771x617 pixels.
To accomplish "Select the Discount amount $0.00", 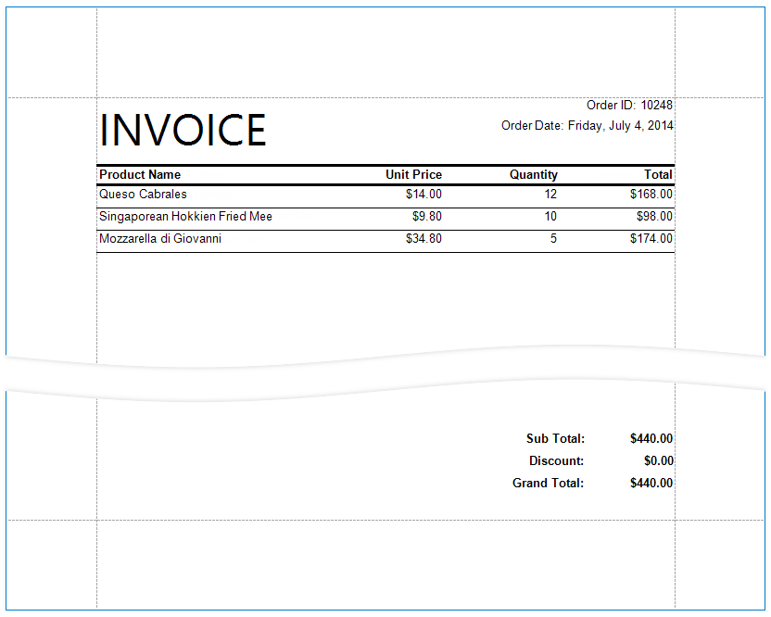I will point(658,461).
